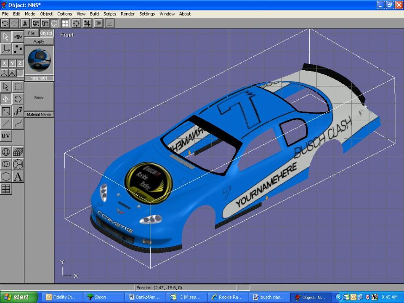
Task: Toggle the Z axis lock
Action: click(20, 63)
